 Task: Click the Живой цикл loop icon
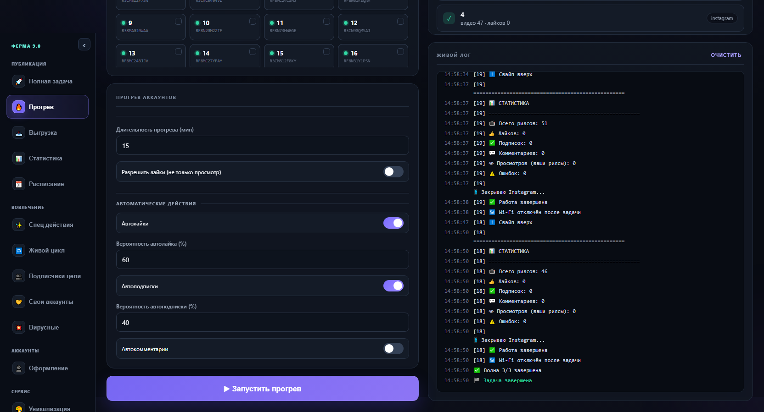(x=19, y=251)
